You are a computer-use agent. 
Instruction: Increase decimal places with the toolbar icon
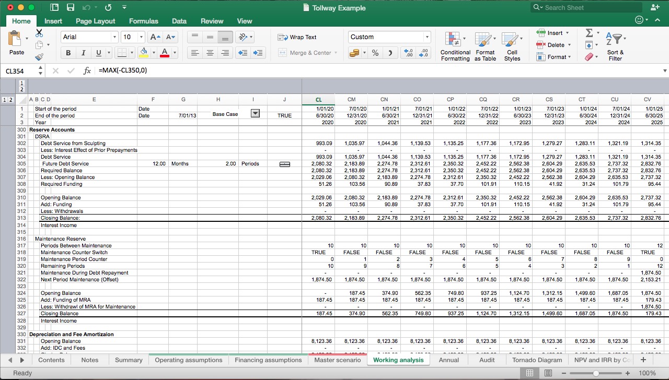click(x=408, y=53)
